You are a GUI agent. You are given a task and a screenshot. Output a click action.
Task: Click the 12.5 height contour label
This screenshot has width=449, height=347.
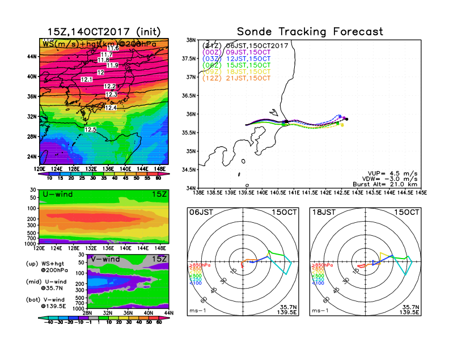(90, 130)
